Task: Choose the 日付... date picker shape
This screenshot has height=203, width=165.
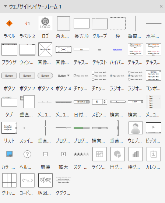Action: click(81, 102)
